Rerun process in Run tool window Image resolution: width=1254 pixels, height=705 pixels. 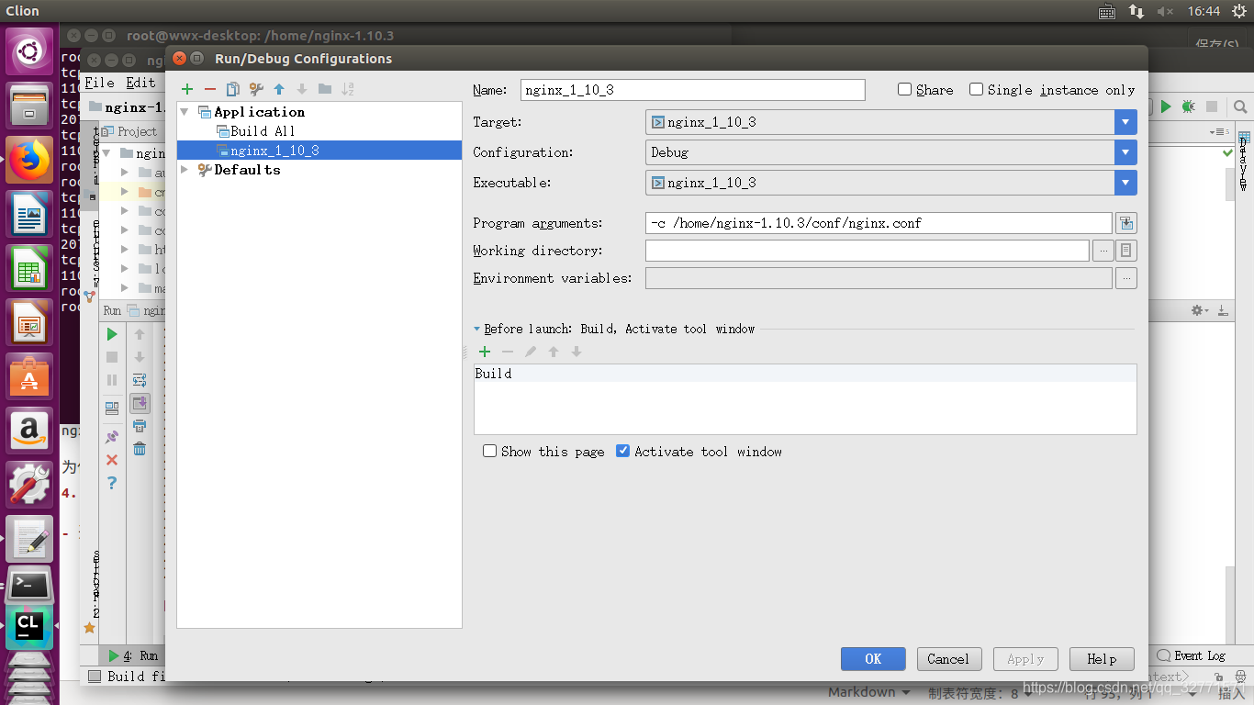[112, 334]
